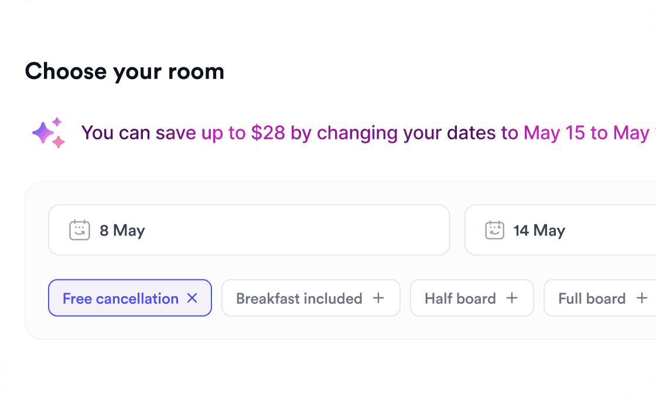Enable the Half board filter label

[x=460, y=298]
